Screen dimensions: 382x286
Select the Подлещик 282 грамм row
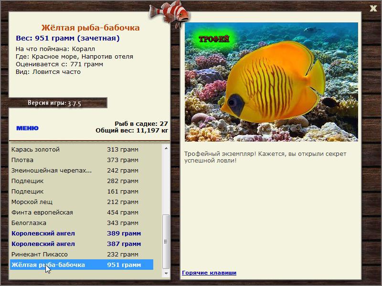point(82,181)
